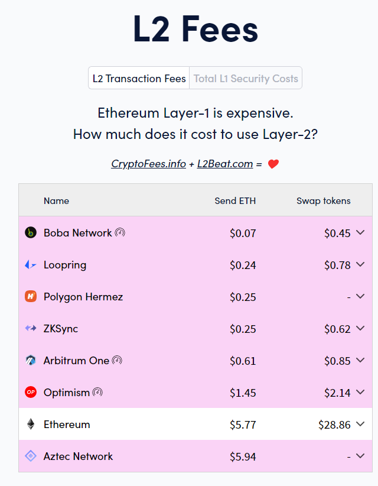Image resolution: width=378 pixels, height=486 pixels.
Task: Open the L2Beat.com link
Action: [x=225, y=164]
